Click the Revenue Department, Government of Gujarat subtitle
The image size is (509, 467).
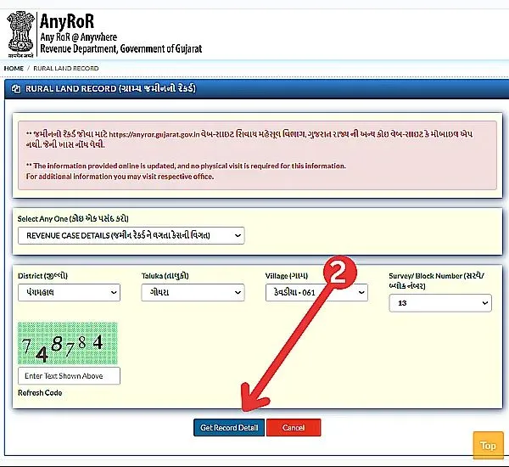click(x=121, y=50)
